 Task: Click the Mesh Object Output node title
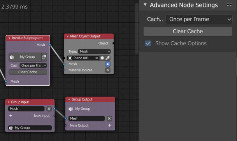(85, 36)
